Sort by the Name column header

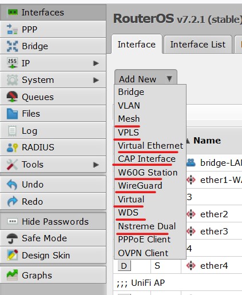[207, 141]
